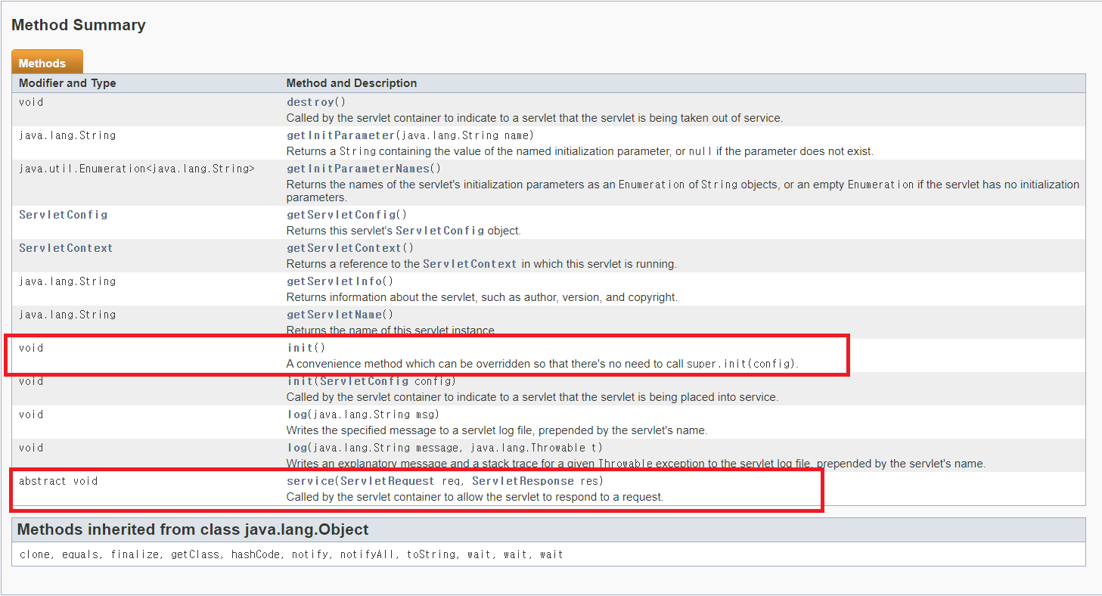
Task: Click inherited method name clone
Action: [x=34, y=554]
